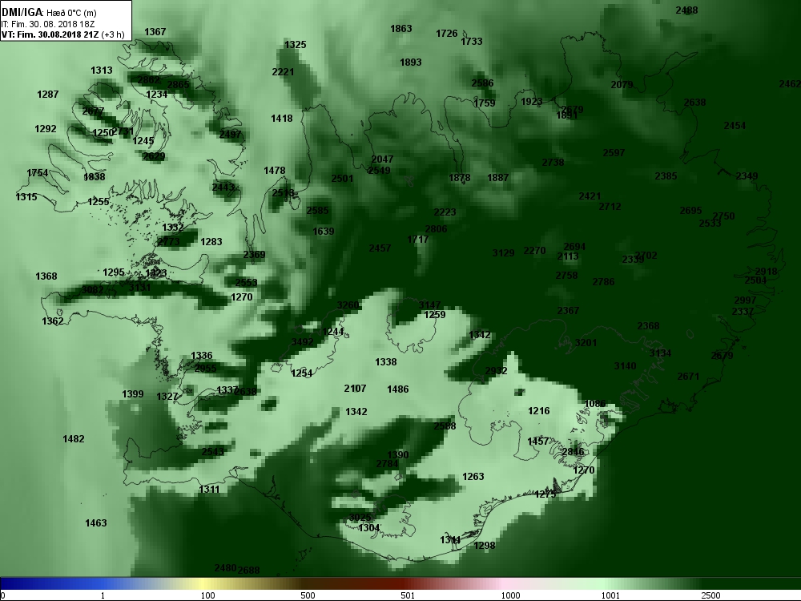
Task: Click the 1367 label near Westfjords
Action: click(155, 32)
